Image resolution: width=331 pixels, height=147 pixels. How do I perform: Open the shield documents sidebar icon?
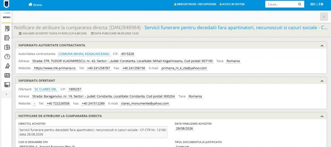(7, 47)
